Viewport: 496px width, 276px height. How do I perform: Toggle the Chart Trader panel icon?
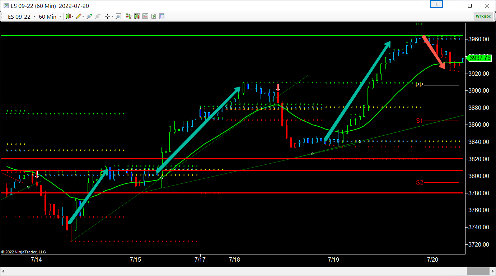128,17
